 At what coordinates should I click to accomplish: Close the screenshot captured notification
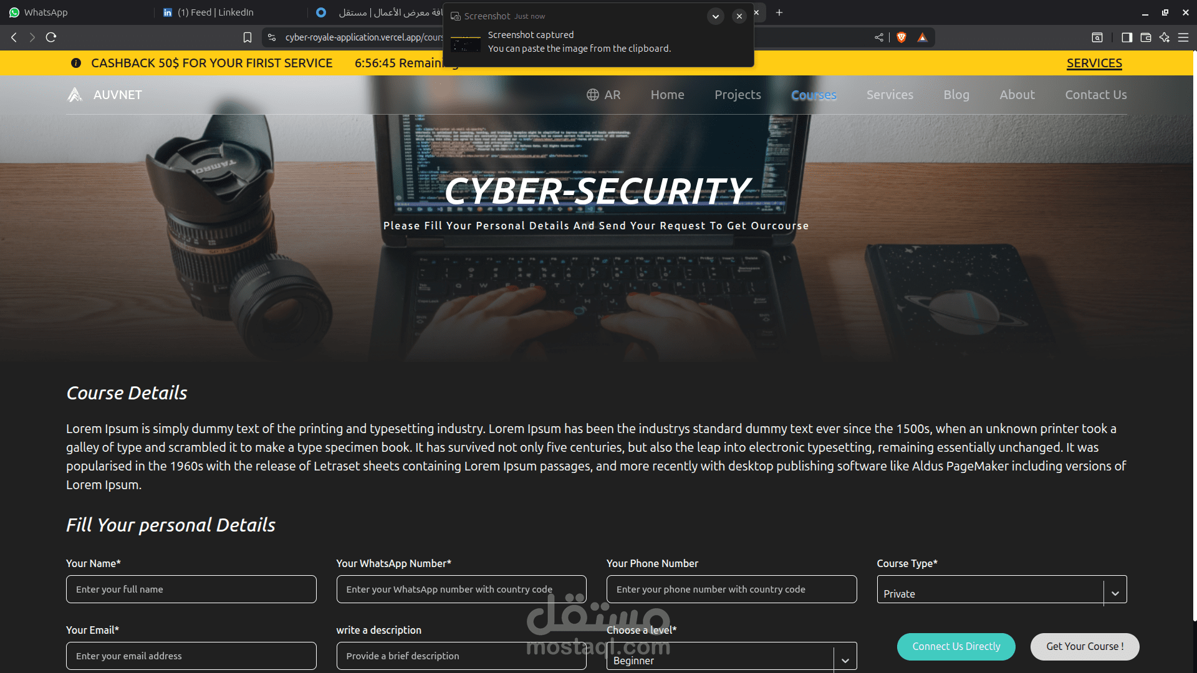coord(739,16)
